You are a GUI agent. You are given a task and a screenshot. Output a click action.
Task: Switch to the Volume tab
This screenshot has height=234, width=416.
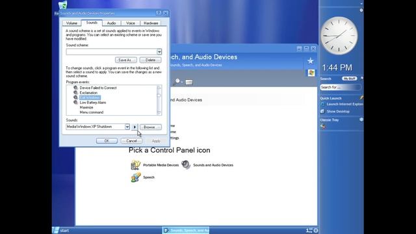71,23
